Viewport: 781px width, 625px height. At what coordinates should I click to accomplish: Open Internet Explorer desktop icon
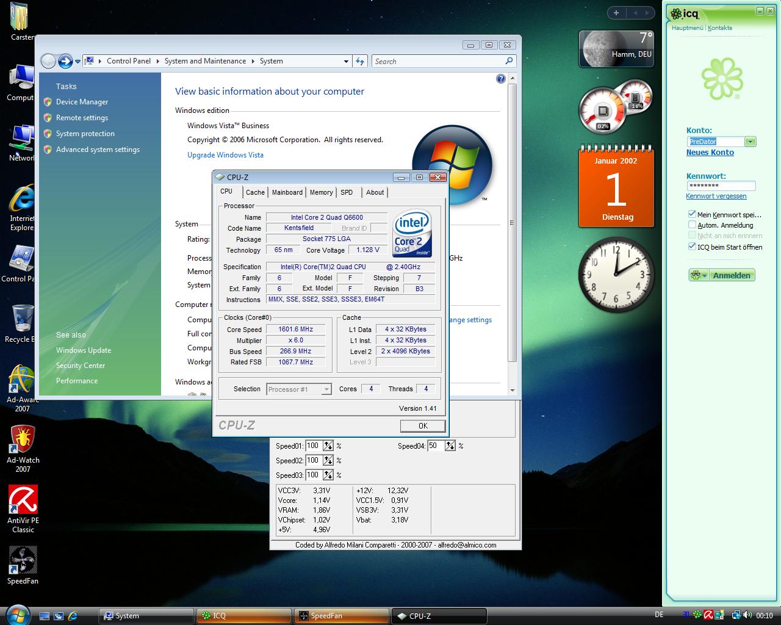point(21,208)
